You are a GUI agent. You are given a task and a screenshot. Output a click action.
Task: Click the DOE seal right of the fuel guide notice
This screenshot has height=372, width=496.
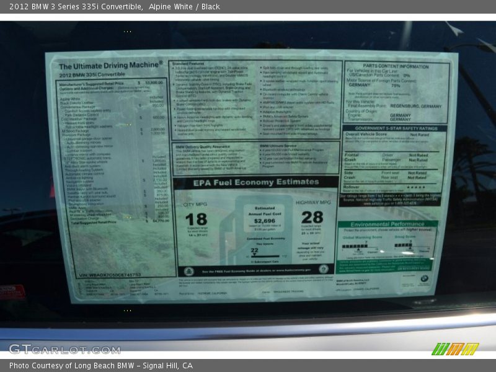click(324, 269)
